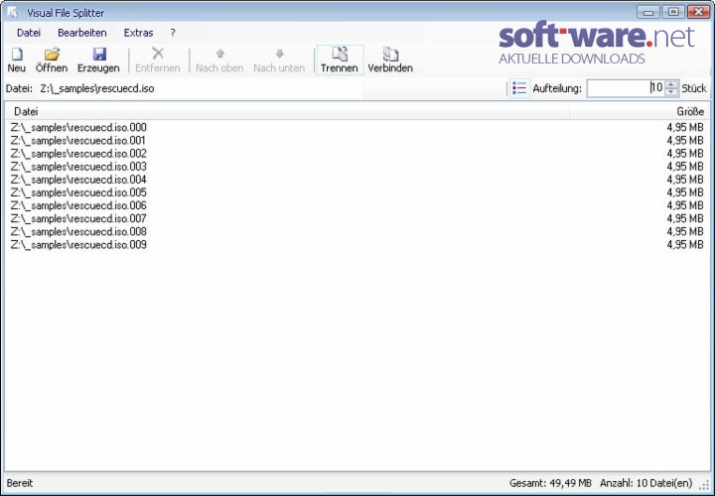Click the Datei path field showing rescuecd.iso
715x496 pixels.
pos(201,88)
